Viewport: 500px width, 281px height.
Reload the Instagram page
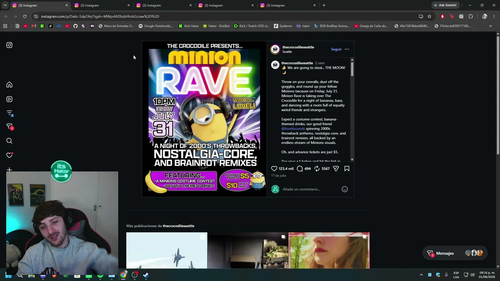[25, 16]
